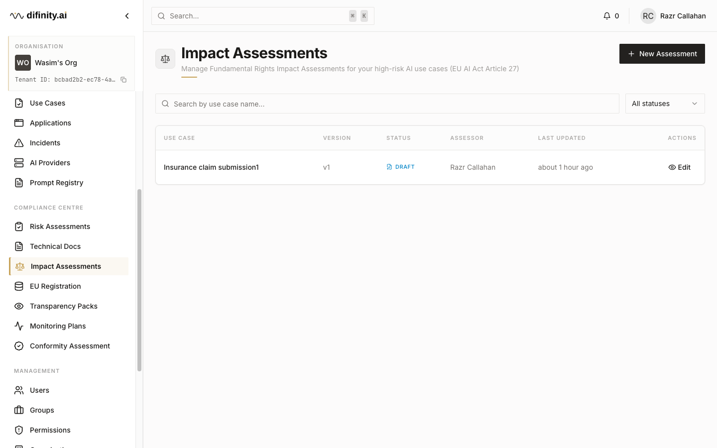Click the about 1 hour ago timestamp
717x448 pixels.
coord(565,167)
